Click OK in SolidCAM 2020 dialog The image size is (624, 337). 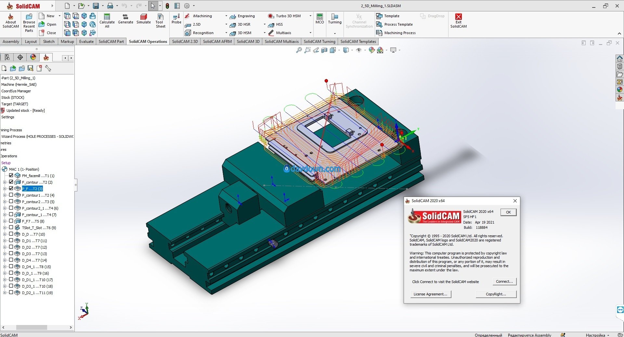tap(508, 212)
